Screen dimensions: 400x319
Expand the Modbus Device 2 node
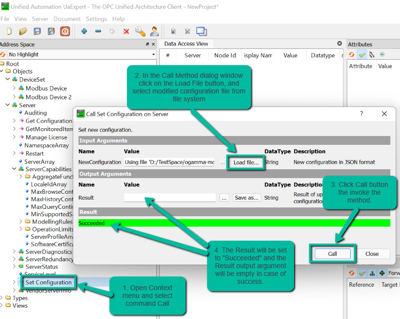(x=14, y=96)
